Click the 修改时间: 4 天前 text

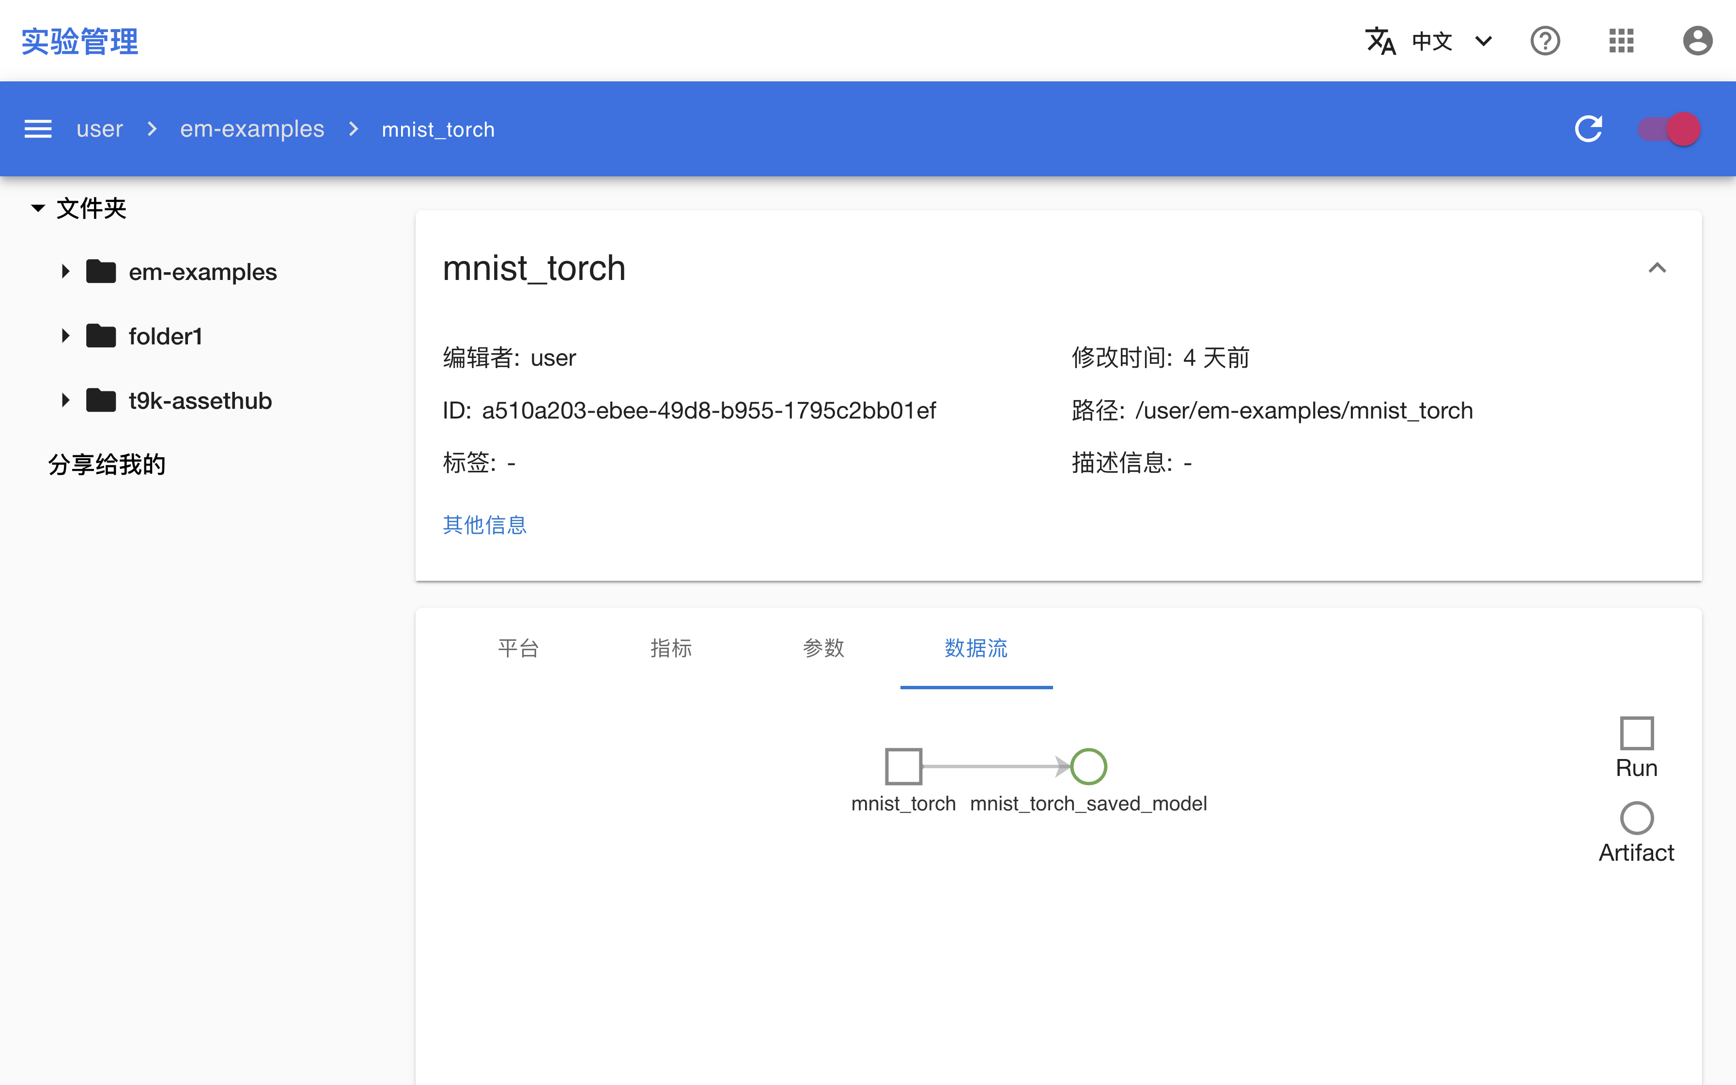click(x=1161, y=357)
